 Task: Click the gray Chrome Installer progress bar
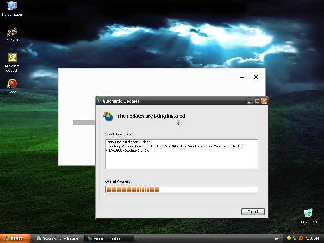click(x=84, y=122)
